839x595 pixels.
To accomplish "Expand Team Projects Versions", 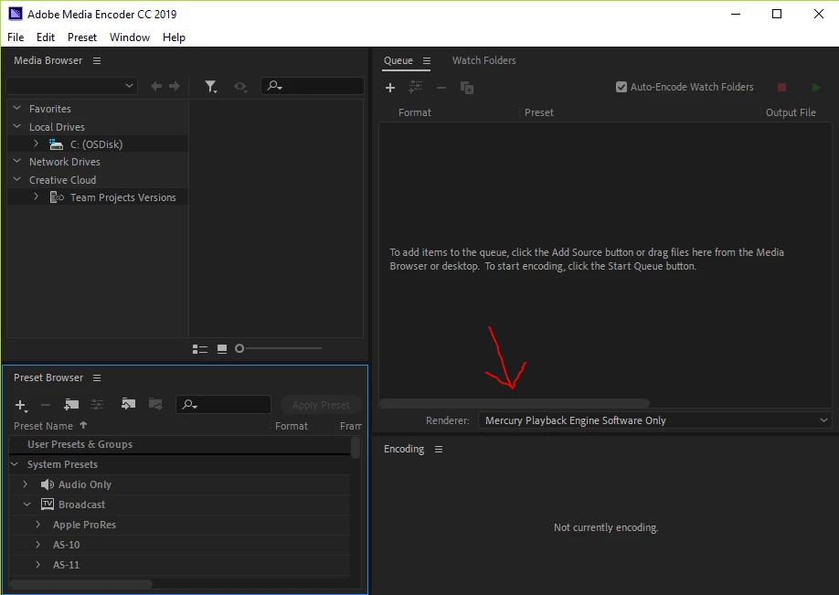I will coord(36,197).
